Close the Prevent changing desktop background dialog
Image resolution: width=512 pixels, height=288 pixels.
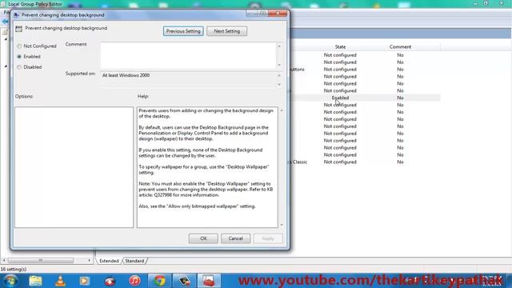(278, 13)
